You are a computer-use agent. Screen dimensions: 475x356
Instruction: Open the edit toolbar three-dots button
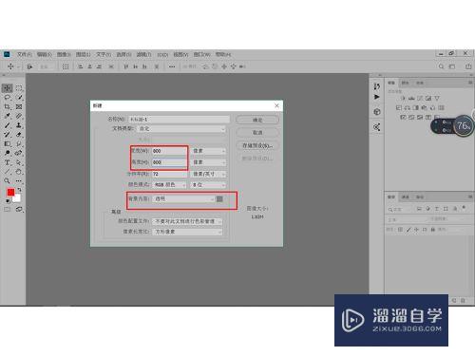19,181
